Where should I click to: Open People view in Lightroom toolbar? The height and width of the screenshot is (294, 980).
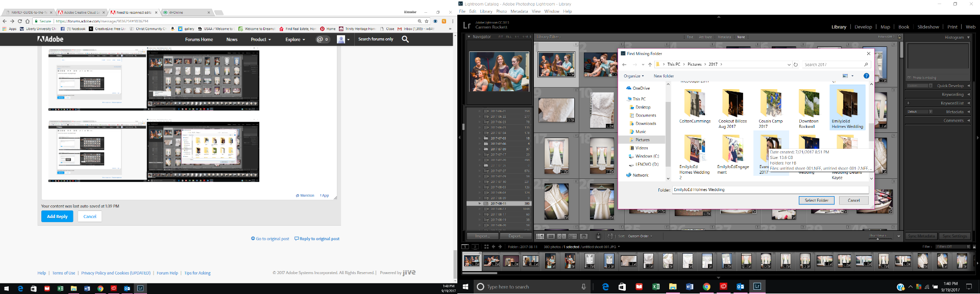coord(584,236)
